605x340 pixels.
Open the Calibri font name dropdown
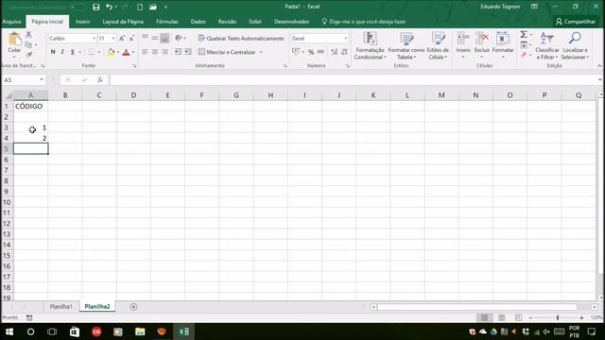coord(94,38)
